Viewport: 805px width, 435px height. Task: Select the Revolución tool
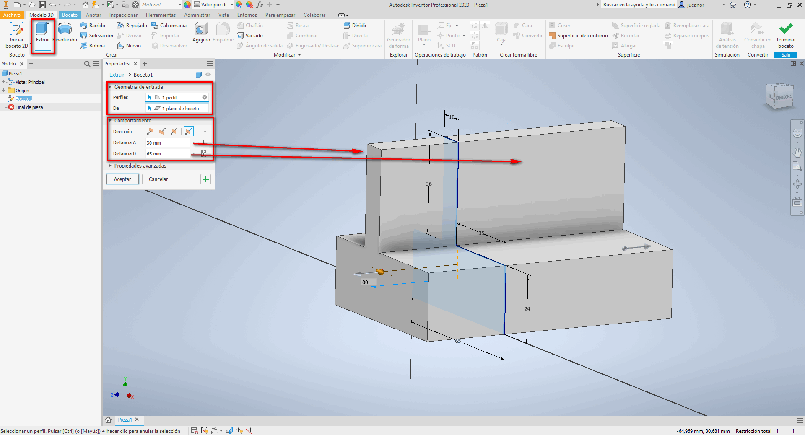pos(65,34)
